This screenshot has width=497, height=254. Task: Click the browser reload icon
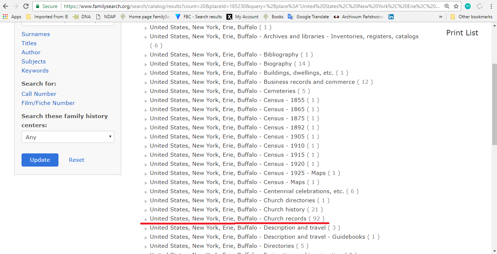(26, 6)
